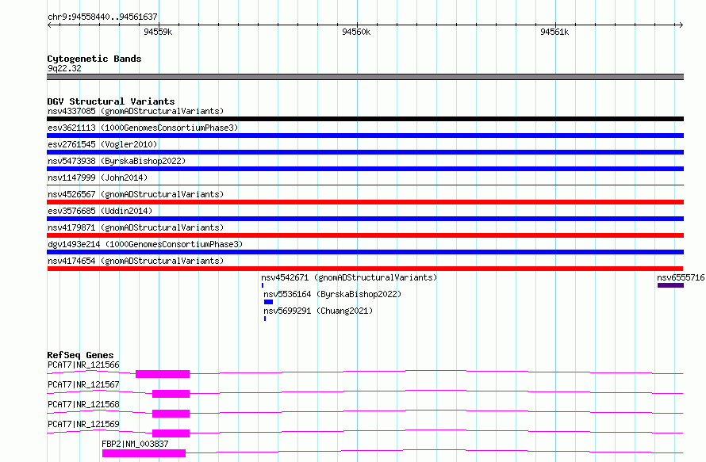Click the nsv6555716 label
The height and width of the screenshot is (462, 706).
click(681, 277)
